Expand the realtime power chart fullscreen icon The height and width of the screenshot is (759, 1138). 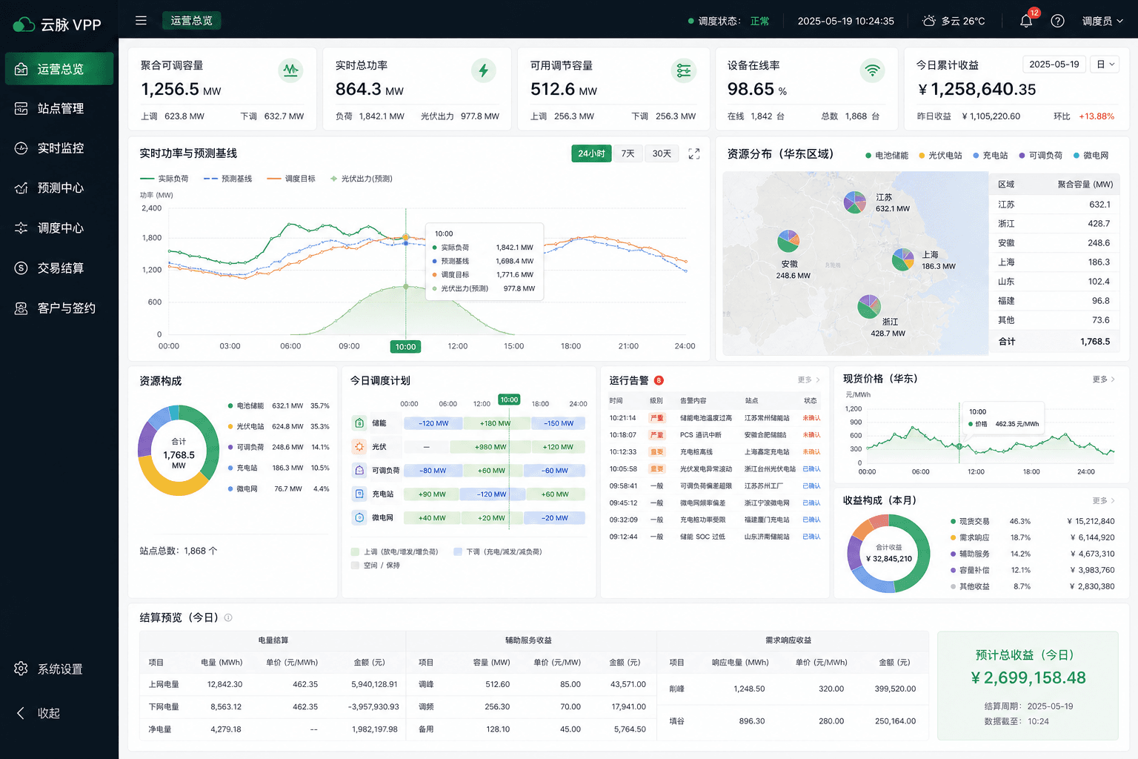point(694,153)
